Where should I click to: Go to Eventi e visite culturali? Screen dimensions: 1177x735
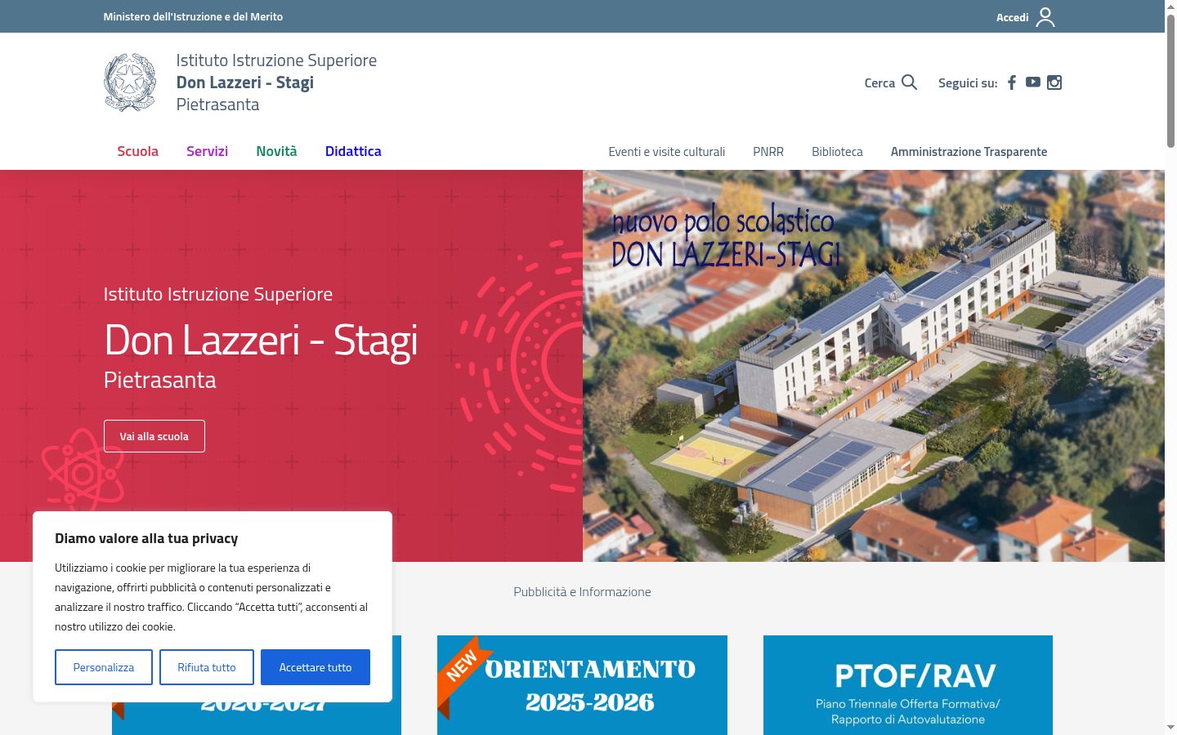(667, 152)
